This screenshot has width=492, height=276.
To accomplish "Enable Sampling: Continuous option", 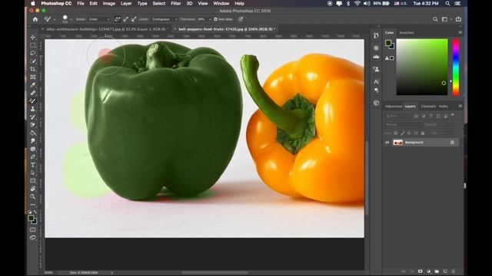I will tap(117, 19).
